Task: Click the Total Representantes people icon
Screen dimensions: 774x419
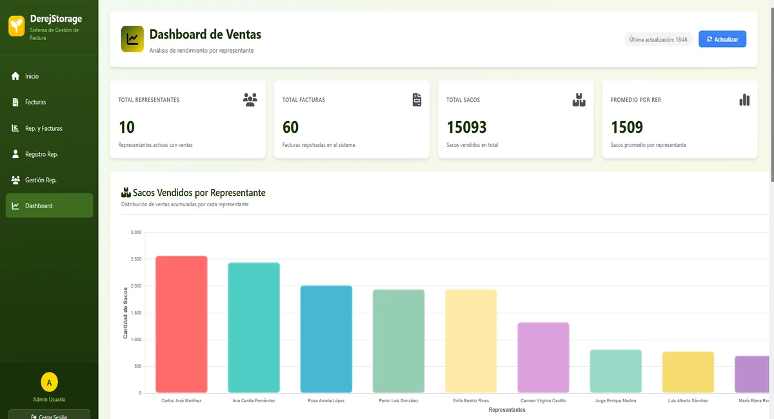Action: click(250, 99)
